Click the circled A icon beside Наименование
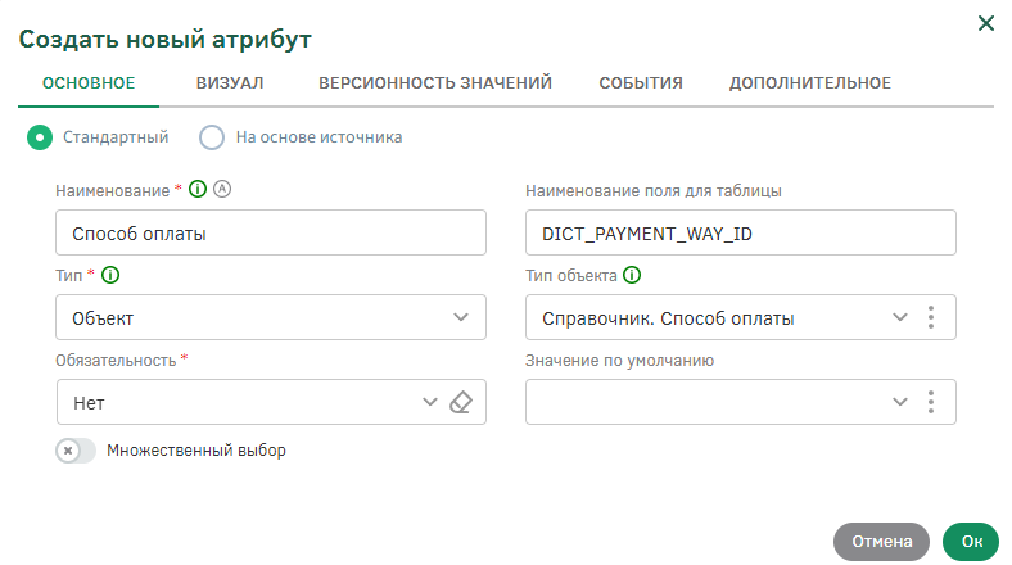The width and height of the screenshot is (1012, 565). 222,189
